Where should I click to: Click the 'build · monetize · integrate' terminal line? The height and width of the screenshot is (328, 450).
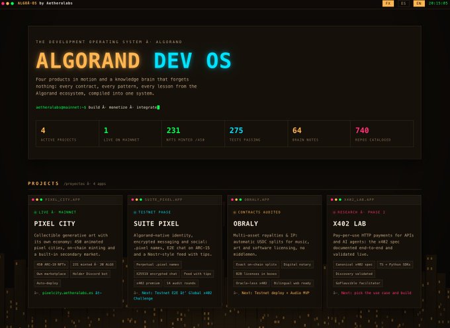[x=122, y=107]
